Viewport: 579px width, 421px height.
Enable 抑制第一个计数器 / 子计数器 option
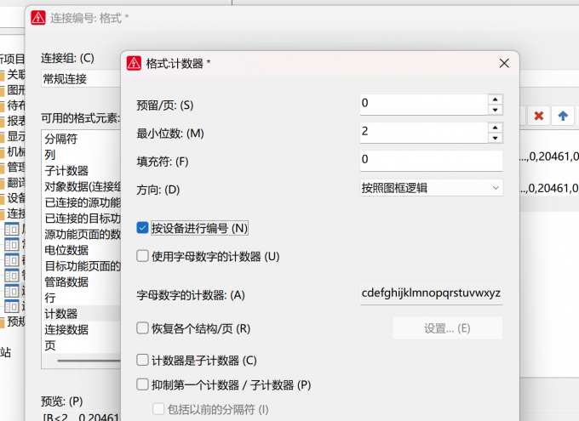tap(142, 384)
